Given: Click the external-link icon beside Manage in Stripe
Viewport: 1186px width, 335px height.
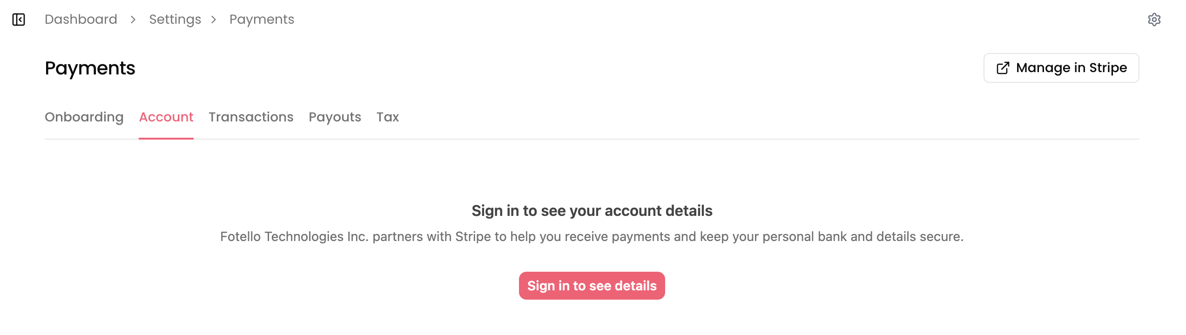Looking at the screenshot, I should pyautogui.click(x=1003, y=68).
